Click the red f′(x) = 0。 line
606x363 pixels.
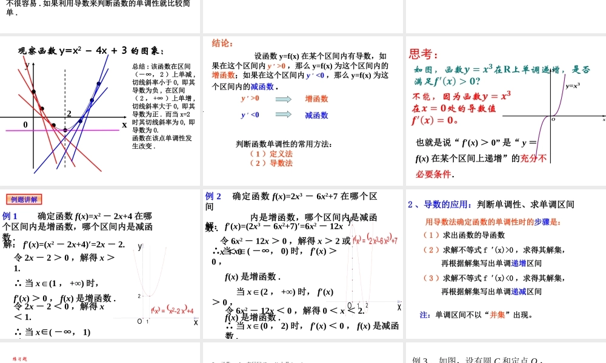(x=435, y=120)
